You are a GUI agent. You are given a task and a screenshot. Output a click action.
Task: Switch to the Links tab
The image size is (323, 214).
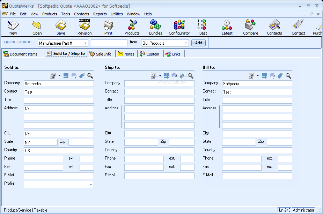tap(173, 54)
